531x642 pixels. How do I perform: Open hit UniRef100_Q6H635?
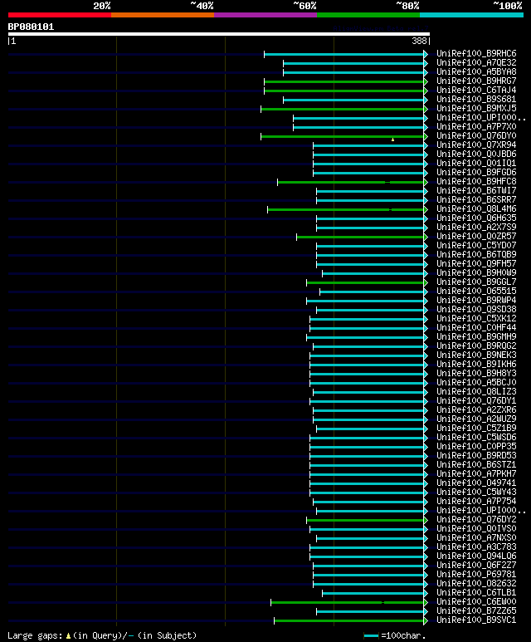[476, 218]
